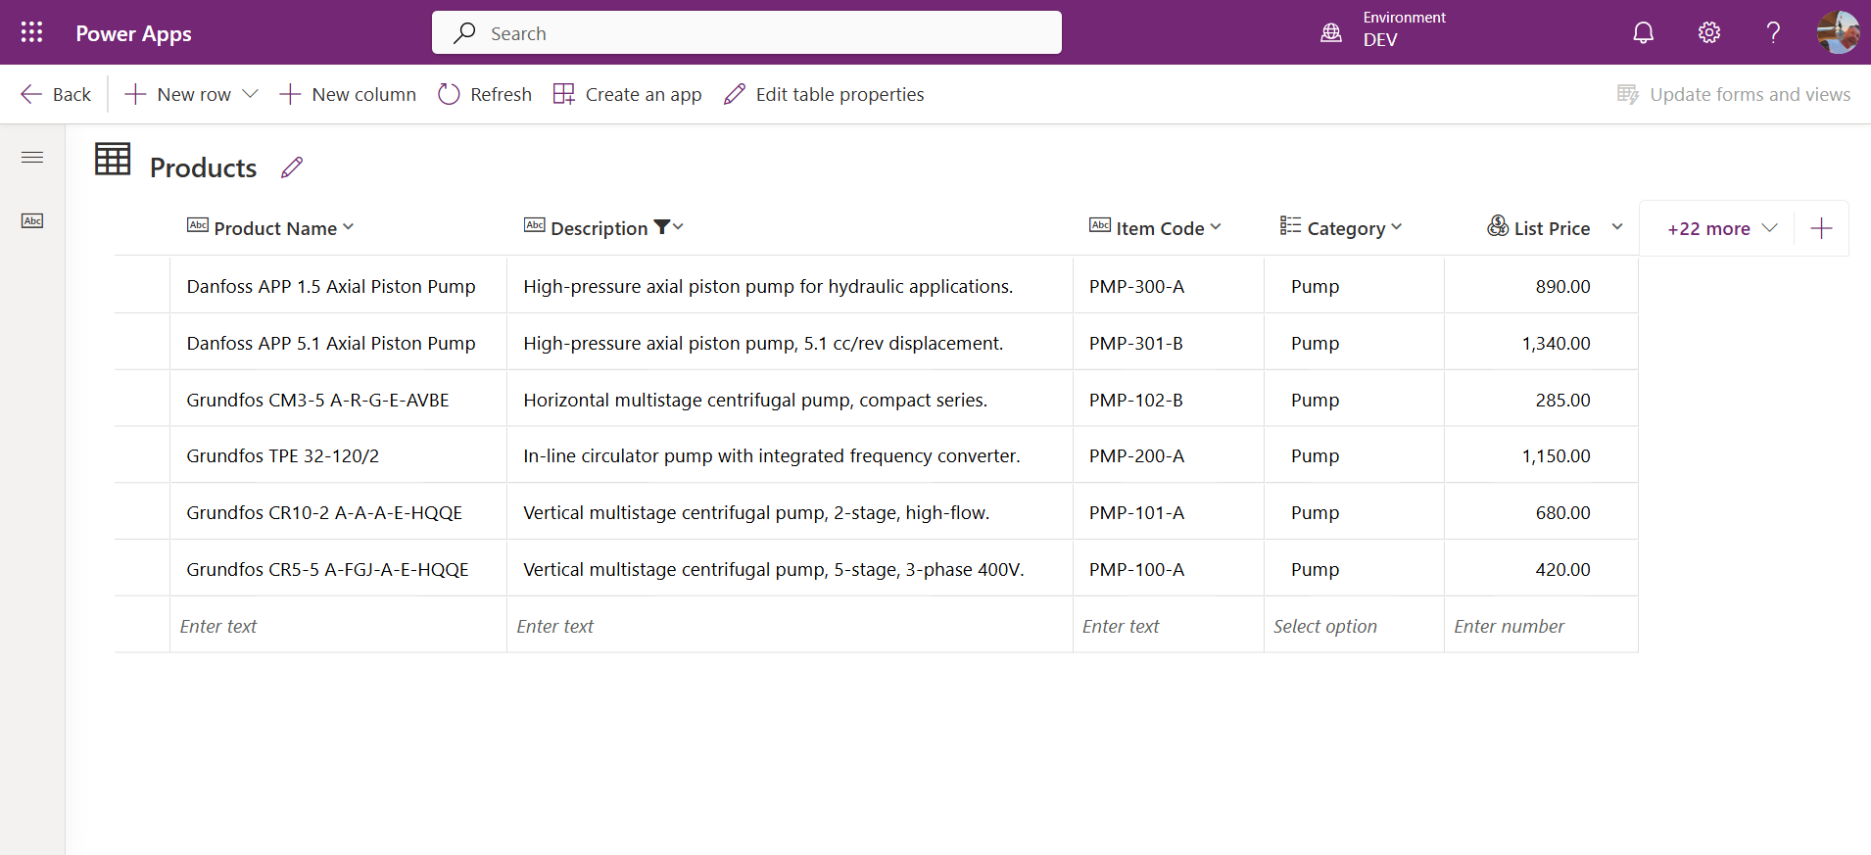Select the cell Grundfos TPE 32-120/2
The height and width of the screenshot is (855, 1871).
[x=338, y=455]
